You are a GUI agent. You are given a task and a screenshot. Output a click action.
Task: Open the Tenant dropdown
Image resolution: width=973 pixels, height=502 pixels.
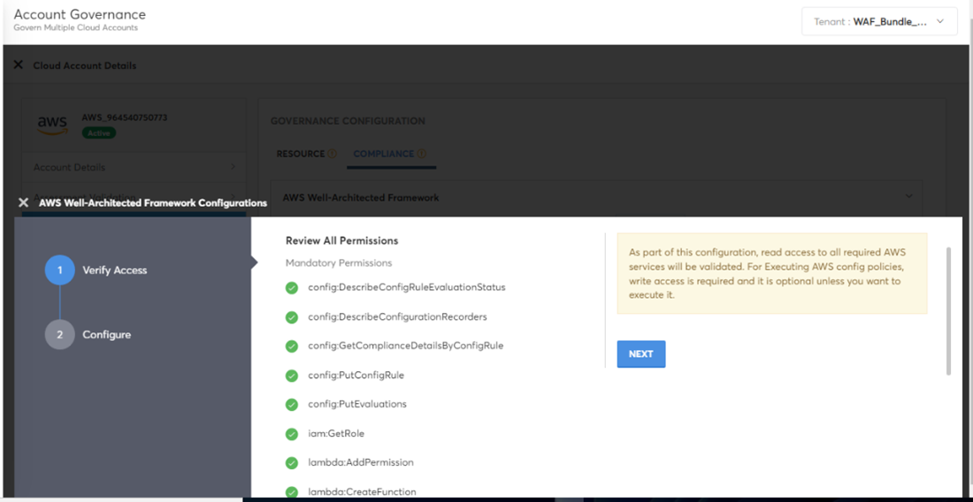click(x=879, y=22)
